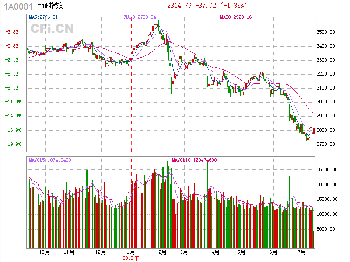Click the 2700.00 price axis label
Image resolution: width=350 pixels, height=262 pixels.
point(325,144)
